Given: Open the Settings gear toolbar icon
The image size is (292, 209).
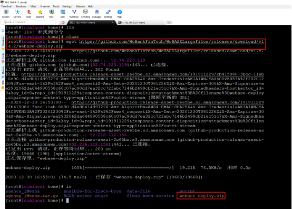Looking at the screenshot, I should point(108,14).
